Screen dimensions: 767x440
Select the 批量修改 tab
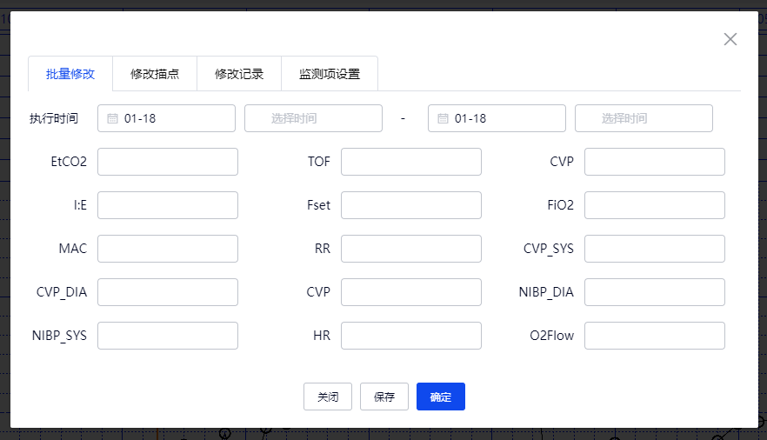(x=70, y=74)
